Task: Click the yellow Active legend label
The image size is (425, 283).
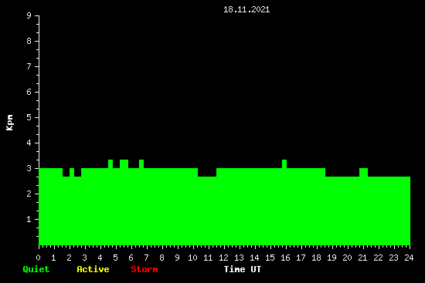Action: click(93, 269)
